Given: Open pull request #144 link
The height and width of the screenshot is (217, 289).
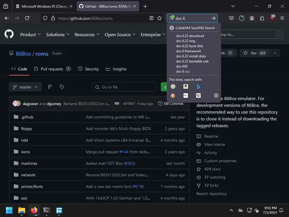Looking at the screenshot, I should [124, 152].
